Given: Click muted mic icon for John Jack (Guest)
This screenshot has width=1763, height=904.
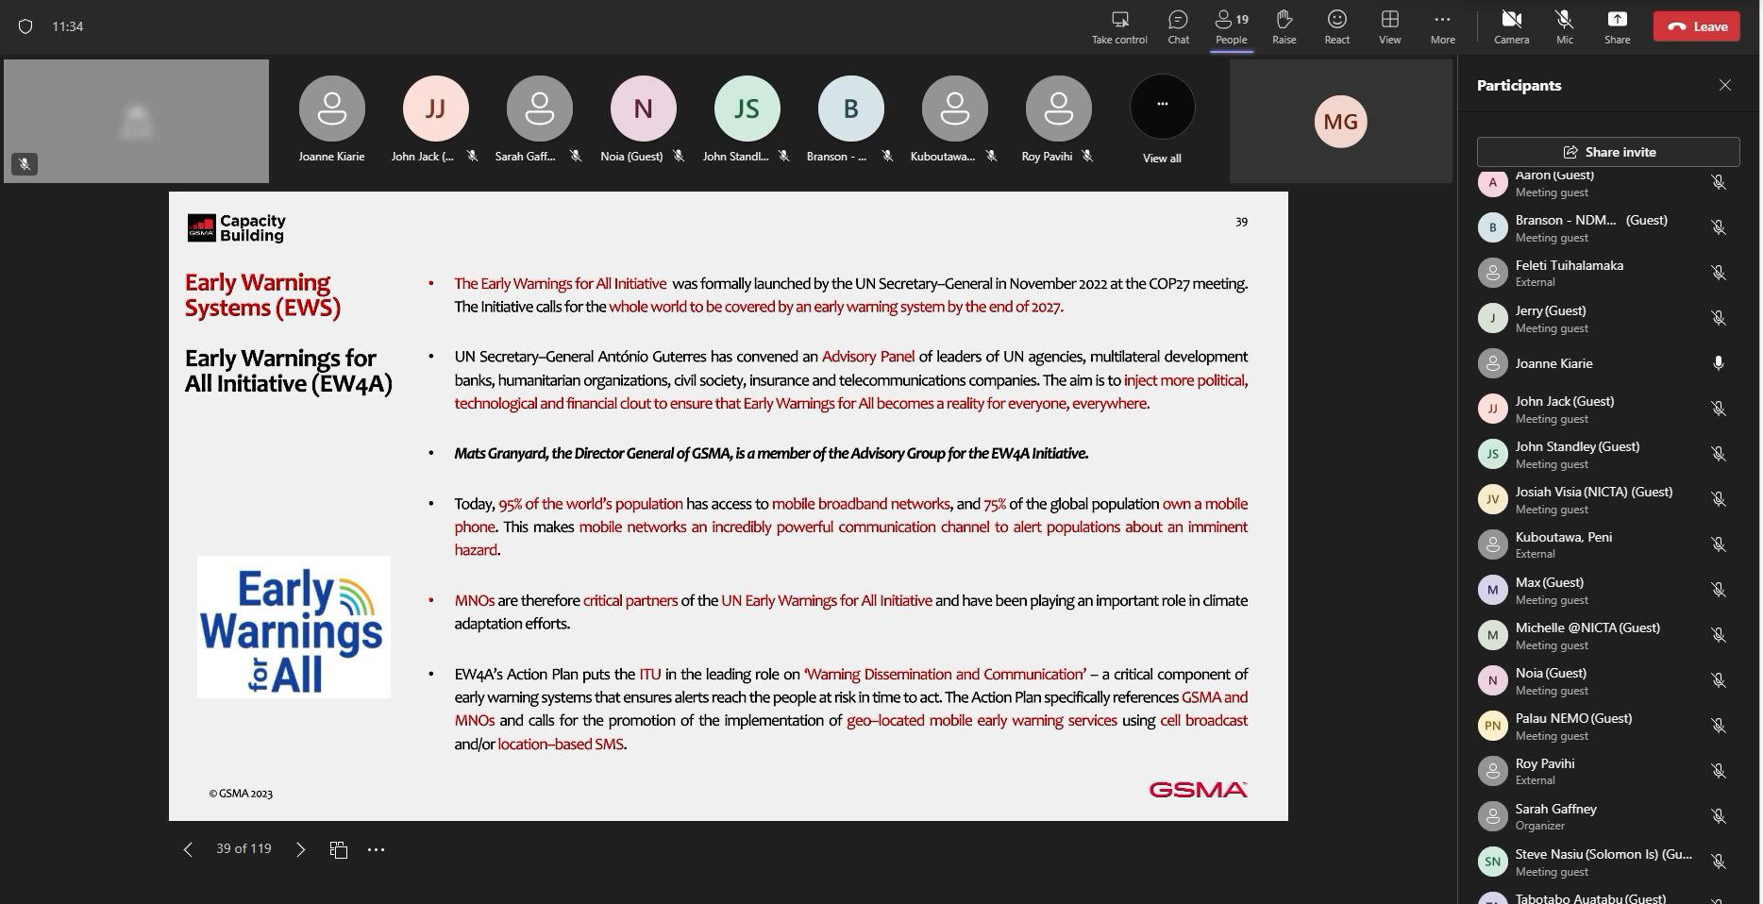Looking at the screenshot, I should click(x=1719, y=409).
